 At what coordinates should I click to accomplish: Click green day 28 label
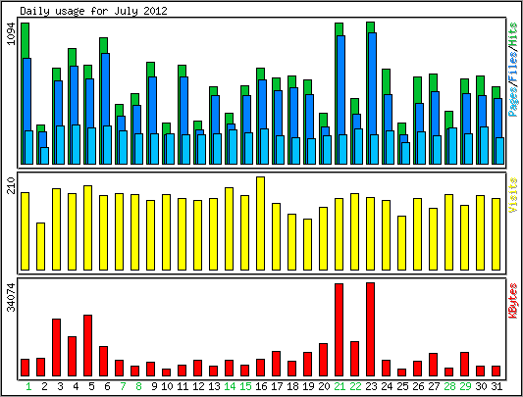449,386
